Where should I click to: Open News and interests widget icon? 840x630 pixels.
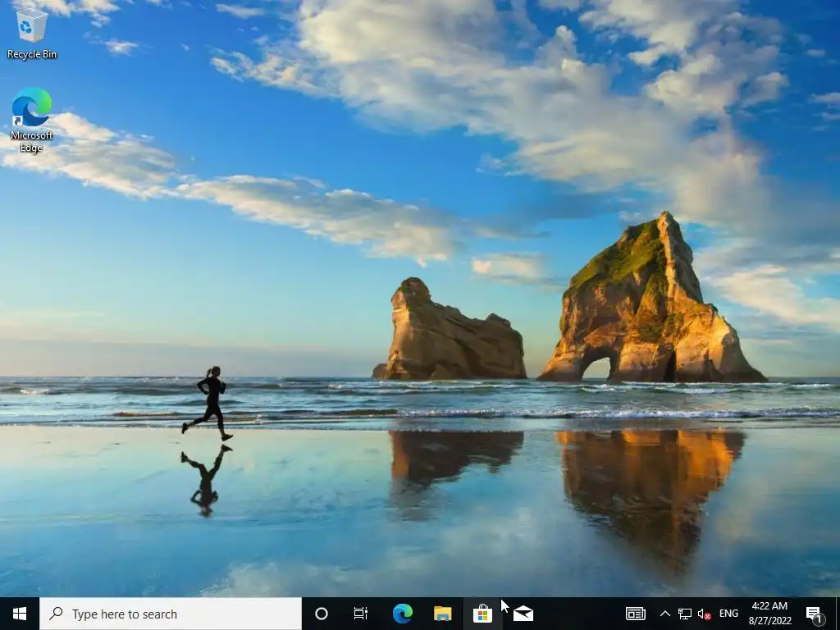pyautogui.click(x=636, y=614)
